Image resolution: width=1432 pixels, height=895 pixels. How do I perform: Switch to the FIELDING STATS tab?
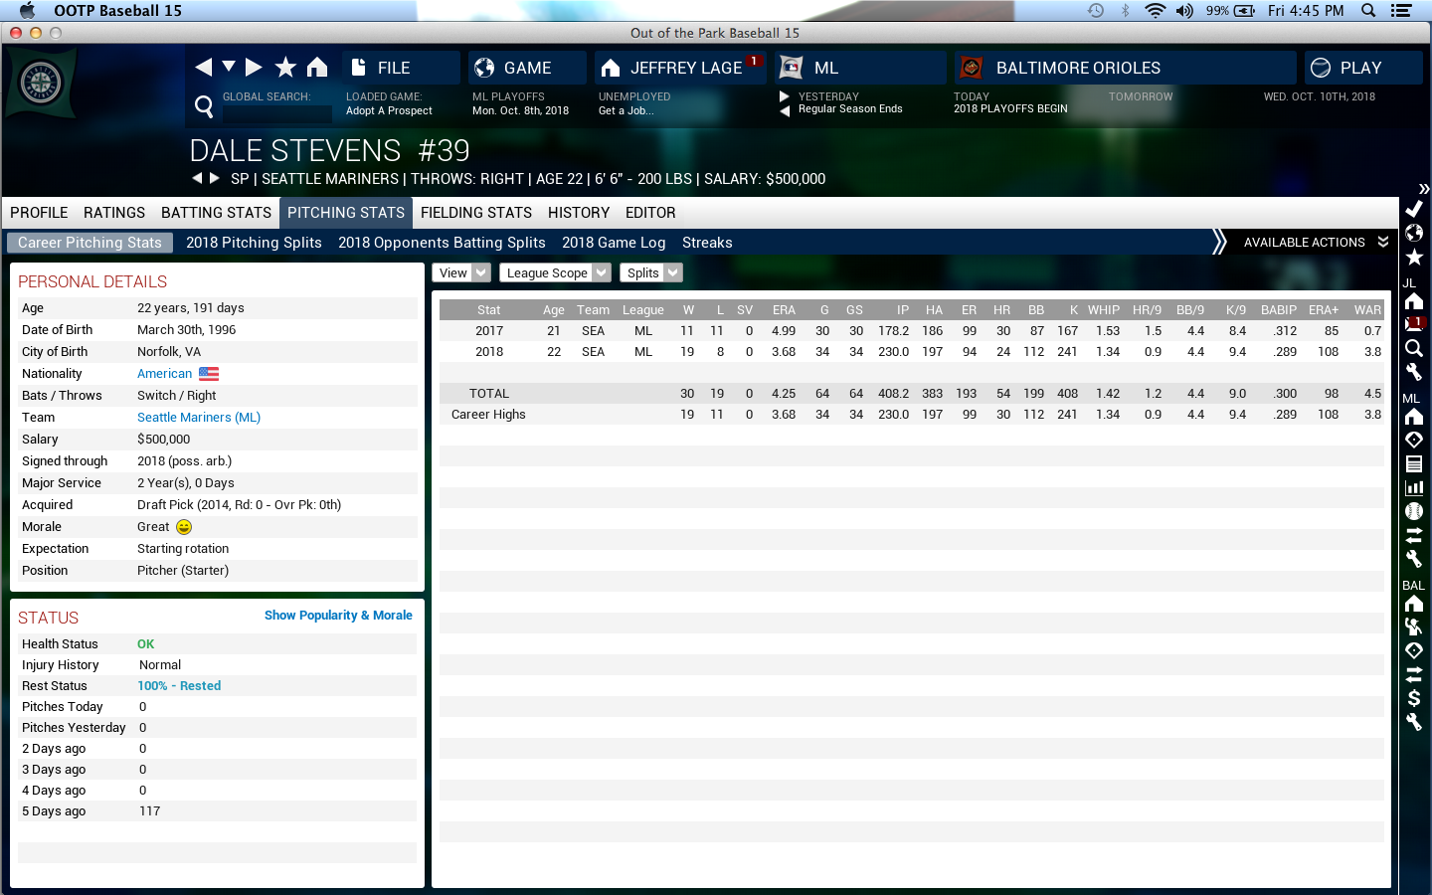(x=476, y=213)
